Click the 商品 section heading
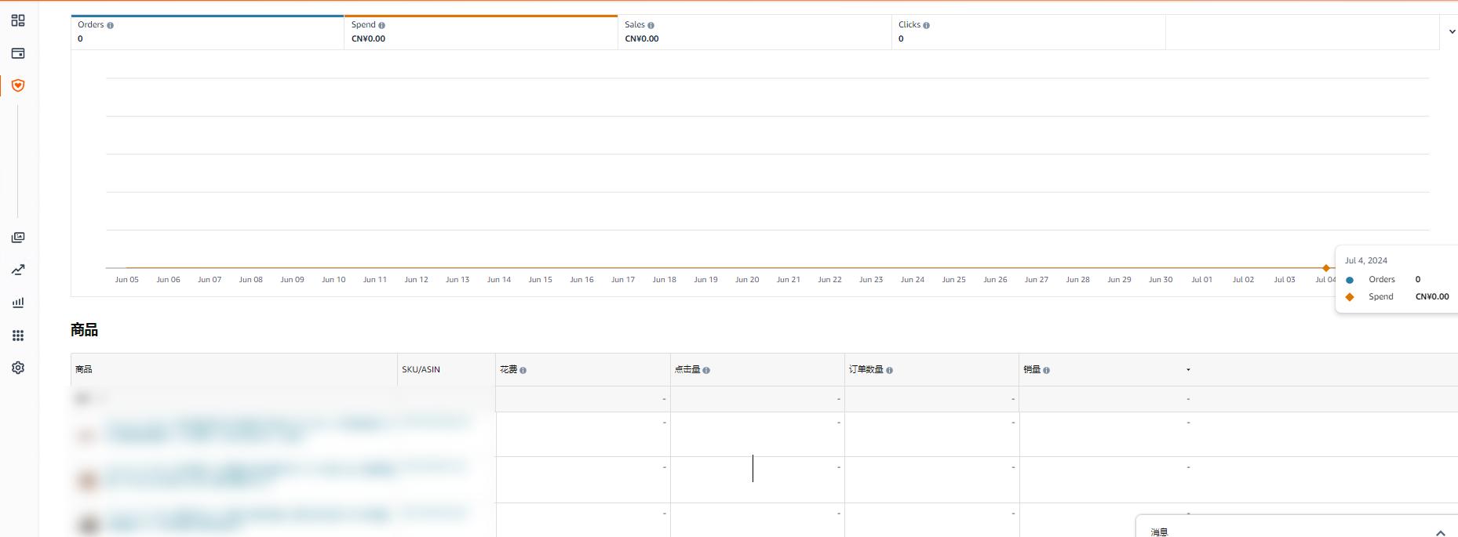1458x537 pixels. 84,330
